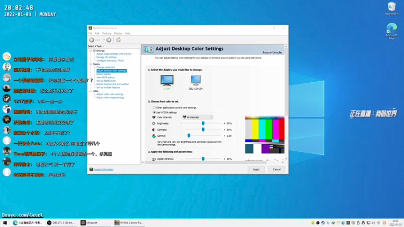Image resolution: width=404 pixels, height=227 pixels.
Task: Select Other applications control color settings
Action: (154, 107)
